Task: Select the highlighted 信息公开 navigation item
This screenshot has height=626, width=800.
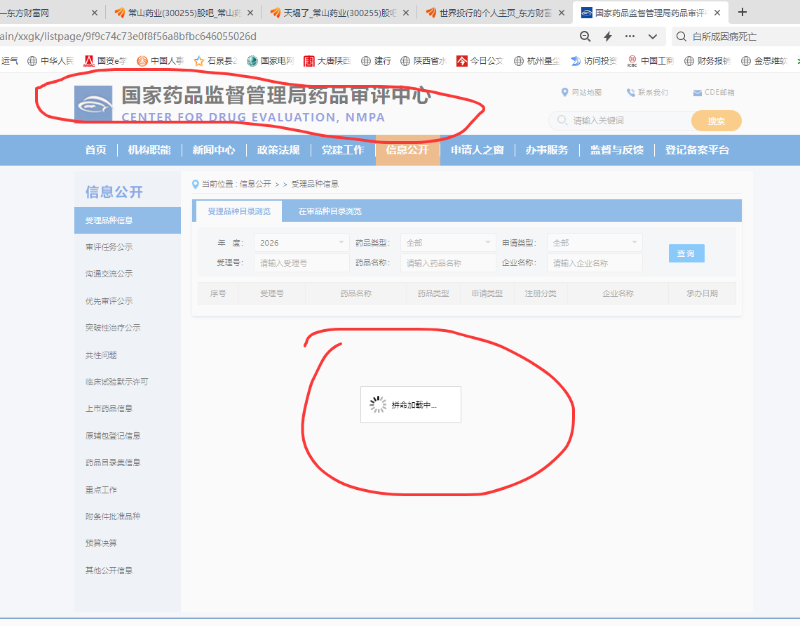Action: (x=407, y=150)
